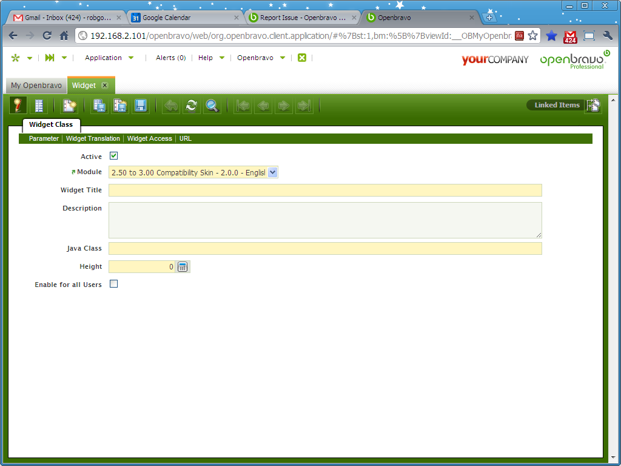Expand the Application menu
The height and width of the screenshot is (466, 621).
109,58
